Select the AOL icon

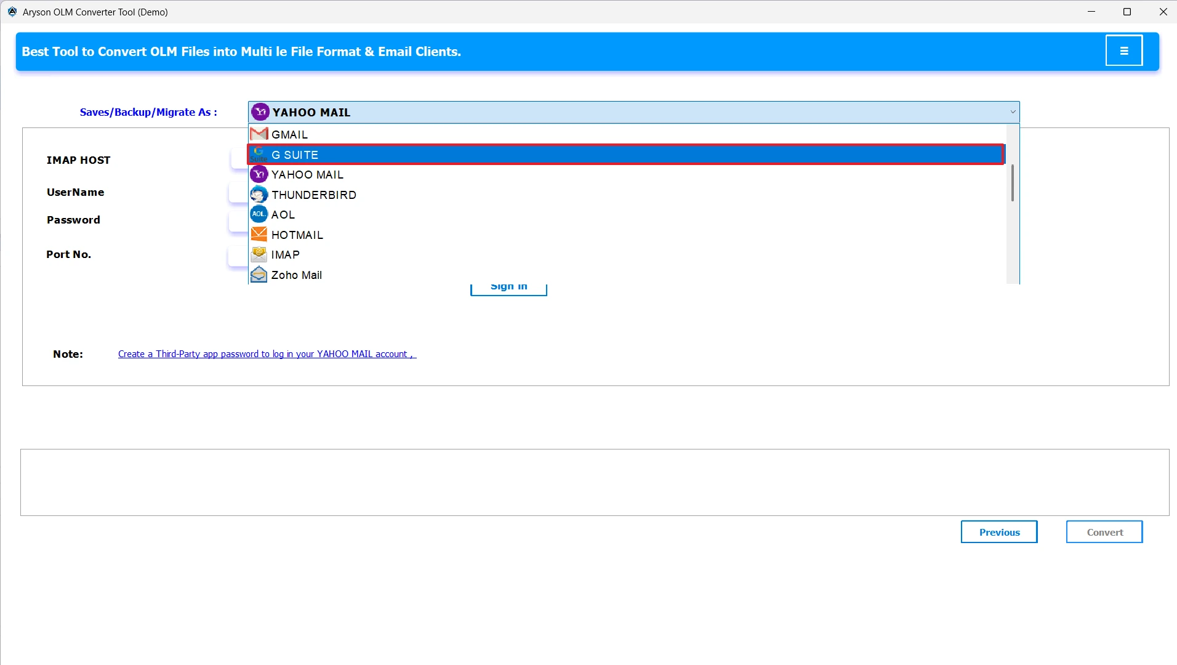coord(259,214)
